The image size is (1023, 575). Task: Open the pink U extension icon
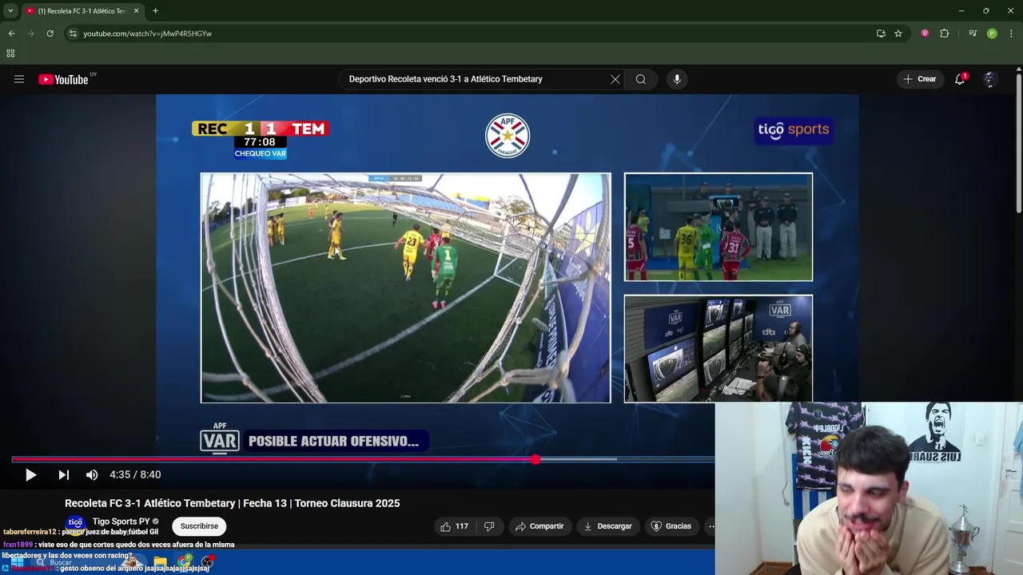click(x=925, y=34)
